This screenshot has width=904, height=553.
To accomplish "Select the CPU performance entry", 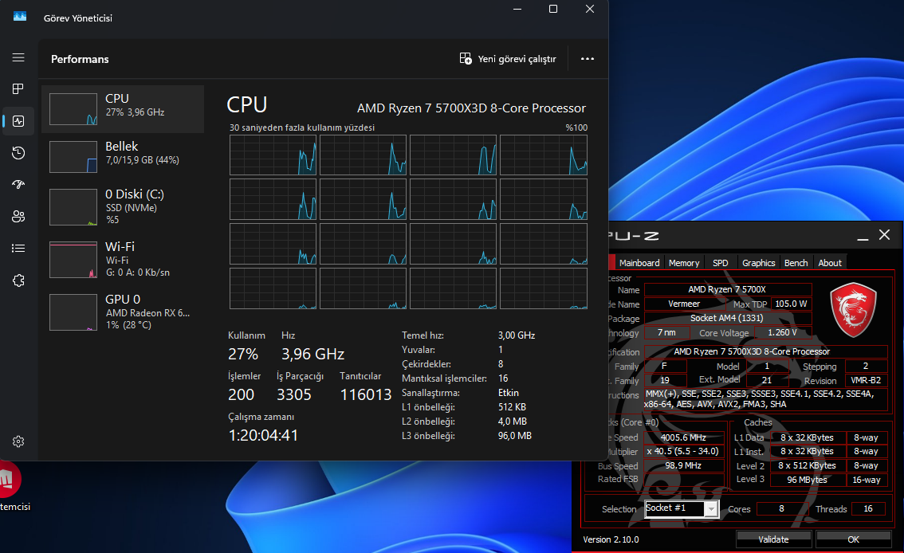I will [x=123, y=109].
